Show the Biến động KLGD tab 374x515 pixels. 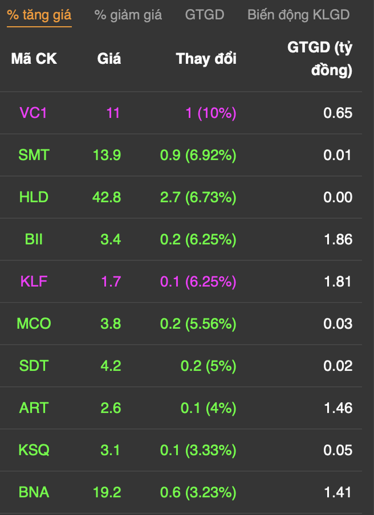[x=299, y=15]
